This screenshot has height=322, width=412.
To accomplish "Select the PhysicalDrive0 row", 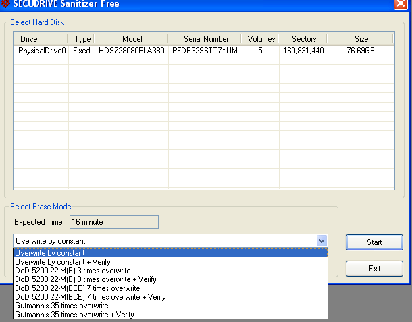I will coord(42,51).
